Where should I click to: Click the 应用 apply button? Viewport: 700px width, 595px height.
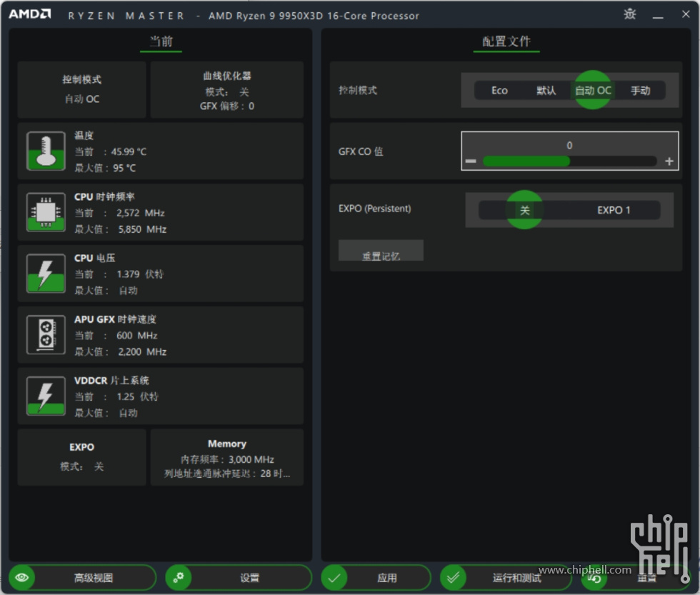pyautogui.click(x=376, y=578)
